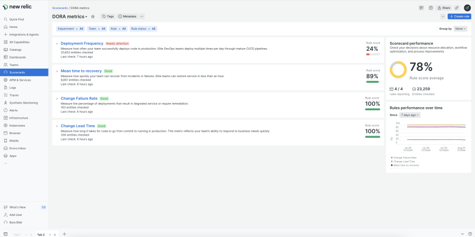Screen dimensions: 475x237
Task: Open the query console icon at bottom-left
Action: pos(5,234)
